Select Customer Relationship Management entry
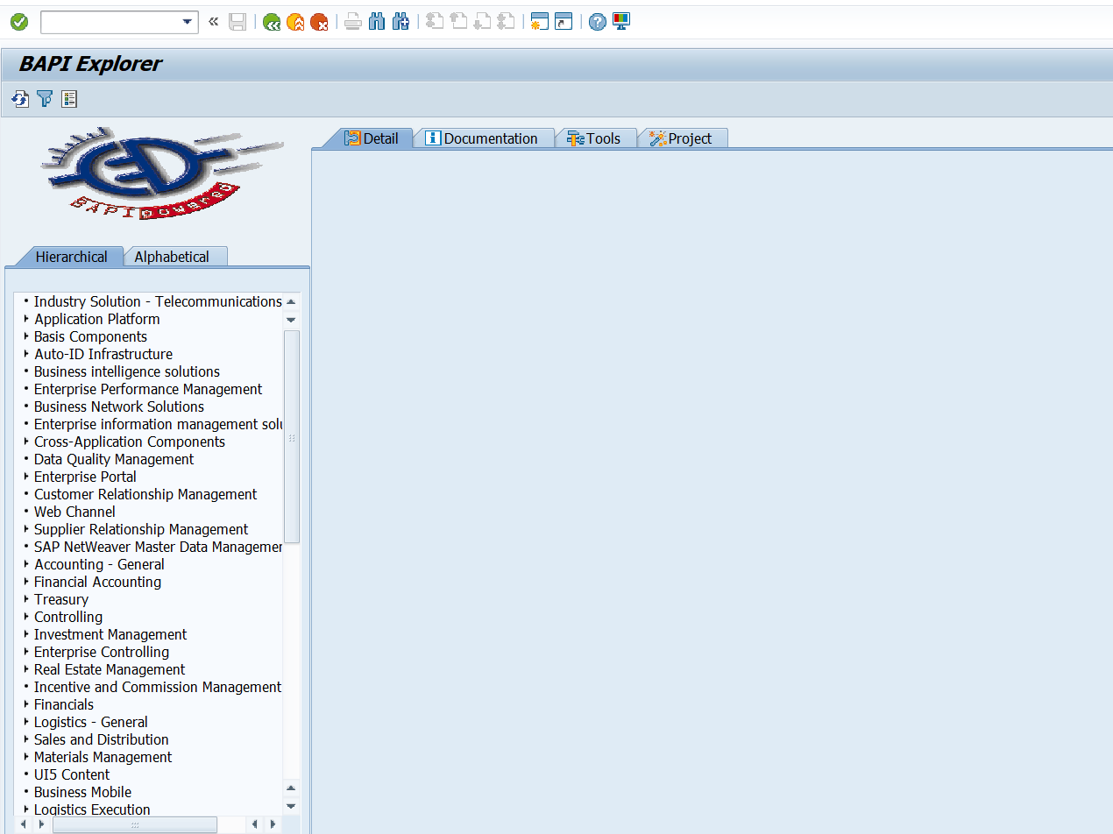The height and width of the screenshot is (834, 1113). [x=145, y=494]
